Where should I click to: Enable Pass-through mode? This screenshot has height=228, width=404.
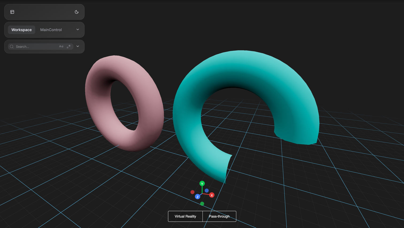pyautogui.click(x=219, y=216)
